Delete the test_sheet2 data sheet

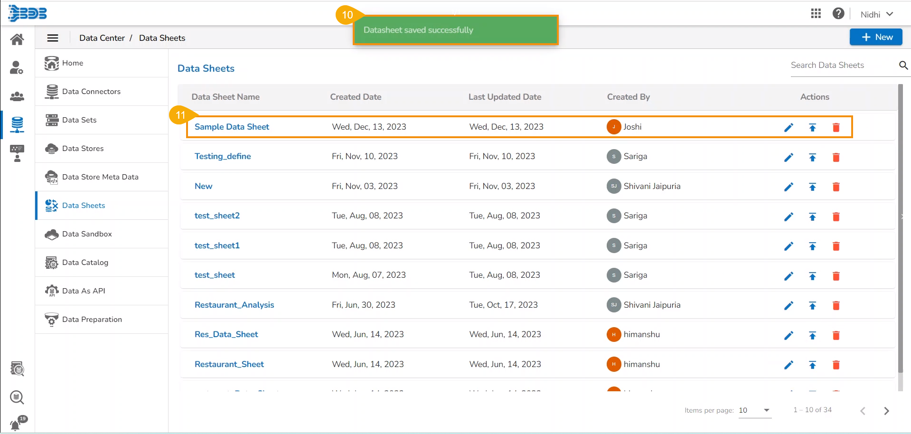pos(836,217)
